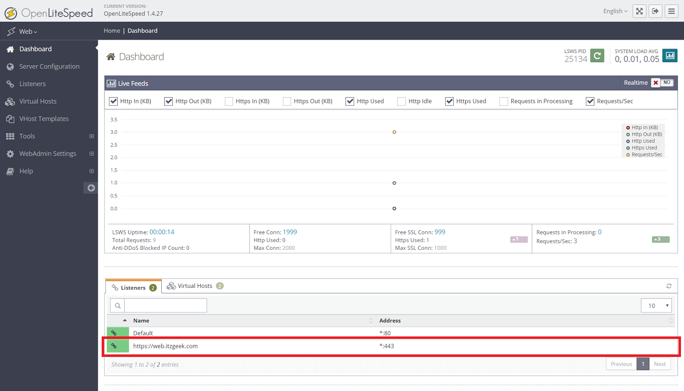Click the Next pagination button
Image resolution: width=684 pixels, height=391 pixels.
660,364
